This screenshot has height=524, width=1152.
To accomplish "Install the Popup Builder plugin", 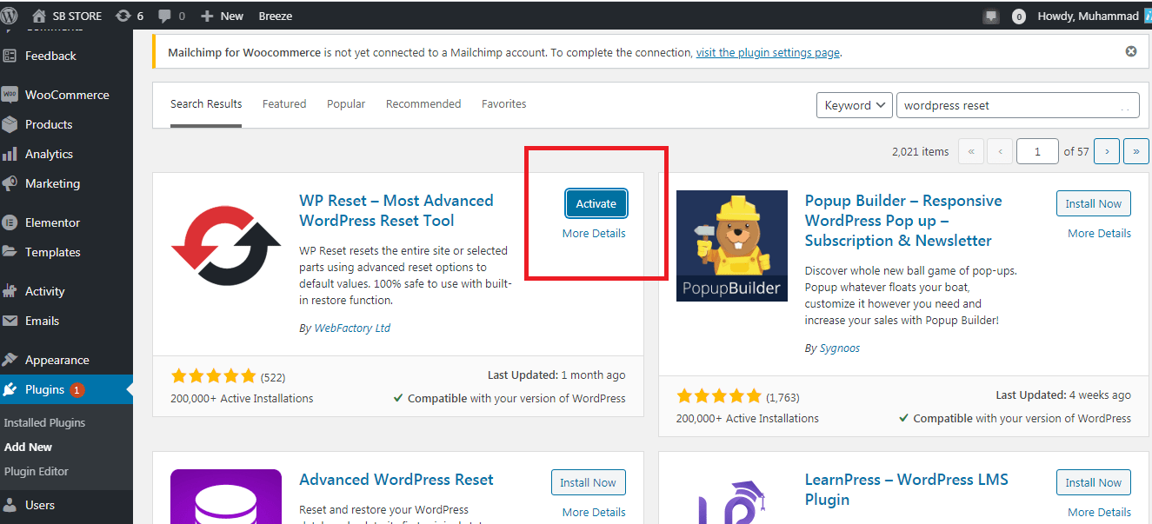I will tap(1094, 203).
